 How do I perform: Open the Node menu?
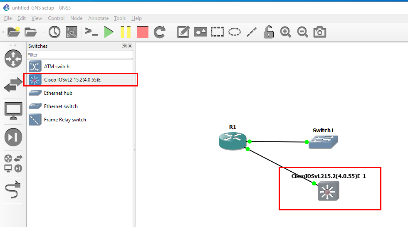76,18
